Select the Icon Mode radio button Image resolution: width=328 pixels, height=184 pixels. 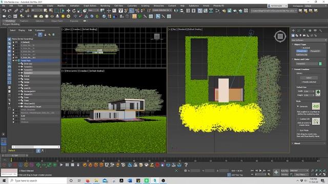[298, 130]
